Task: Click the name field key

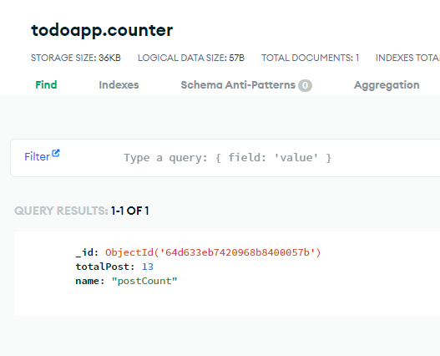Action: 88,281
